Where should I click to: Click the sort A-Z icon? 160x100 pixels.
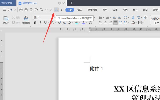pos(133,18)
